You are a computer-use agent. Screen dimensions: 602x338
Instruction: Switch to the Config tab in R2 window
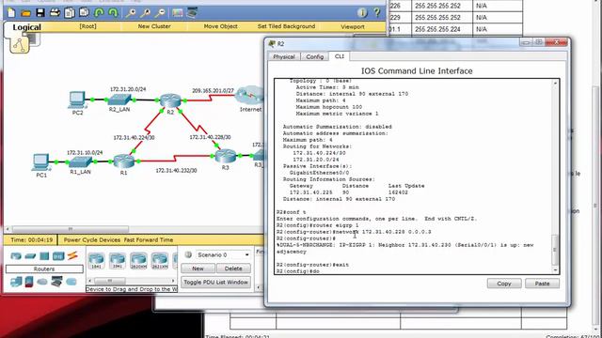(315, 56)
